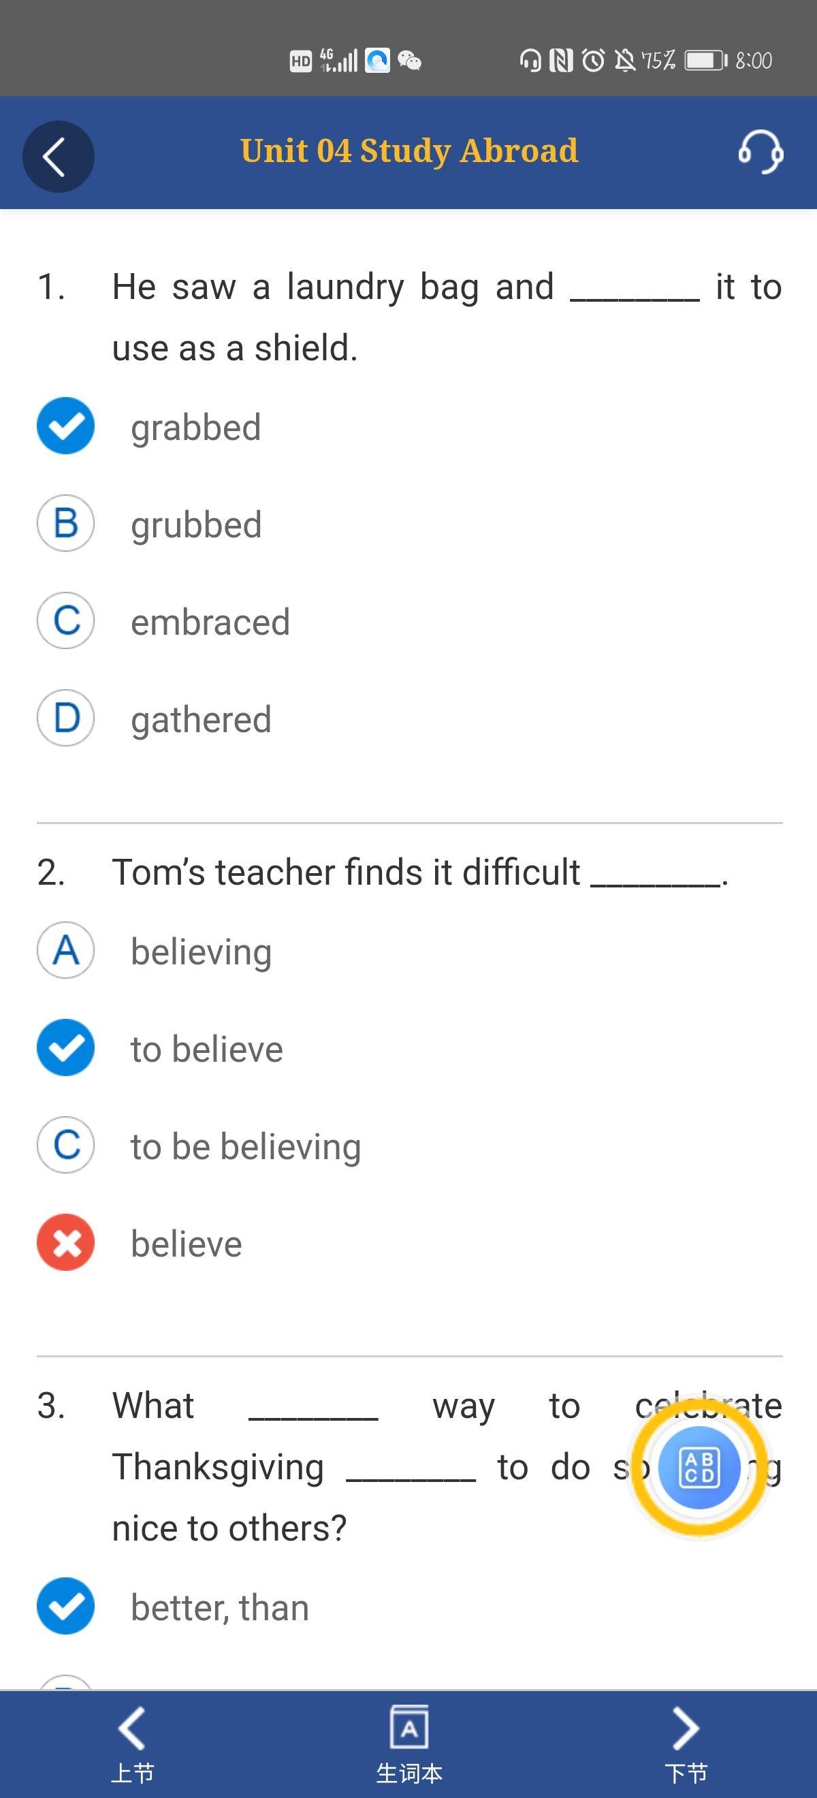Open customer support headset icon

tap(760, 151)
